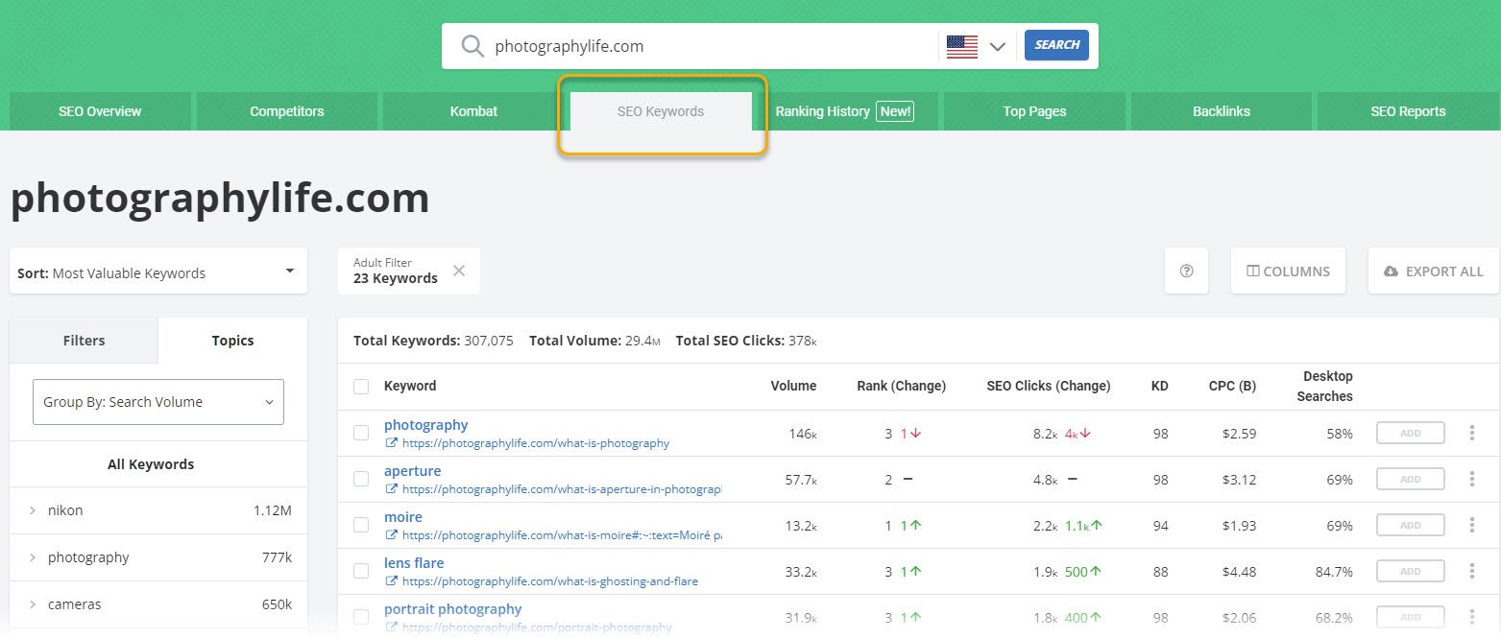Check the aperture keyword checkbox
Screen dimensions: 1501x639
point(361,479)
